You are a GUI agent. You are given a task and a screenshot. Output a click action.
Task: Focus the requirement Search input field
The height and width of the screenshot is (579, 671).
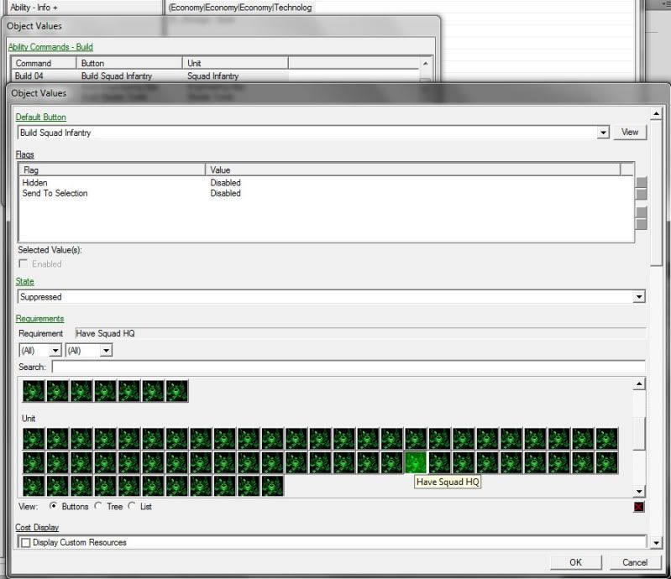(x=349, y=367)
